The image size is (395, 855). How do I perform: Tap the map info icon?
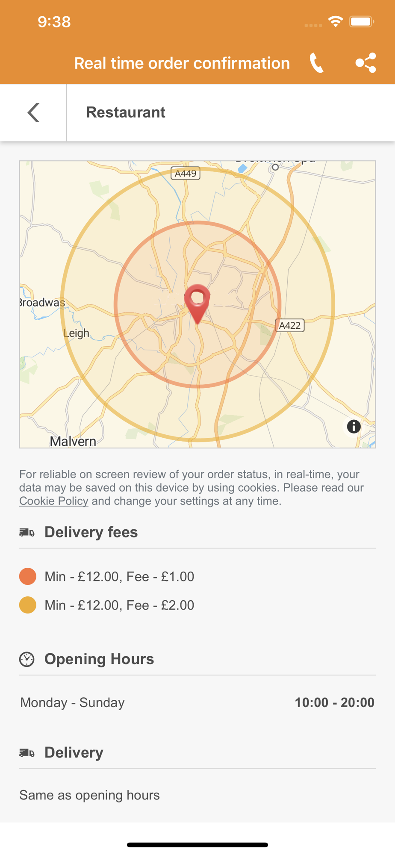[354, 426]
